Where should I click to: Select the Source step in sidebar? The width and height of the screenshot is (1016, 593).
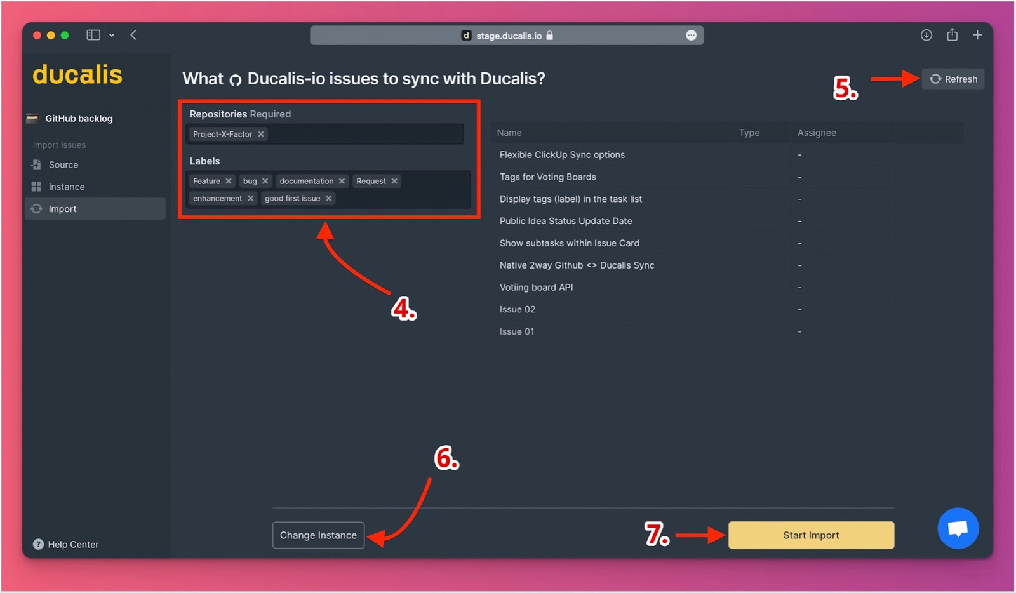point(95,164)
